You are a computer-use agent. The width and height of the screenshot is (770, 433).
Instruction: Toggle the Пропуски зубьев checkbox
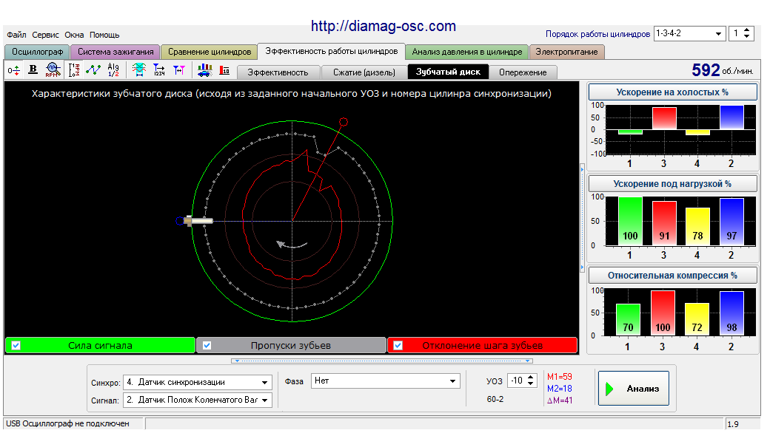pyautogui.click(x=207, y=345)
